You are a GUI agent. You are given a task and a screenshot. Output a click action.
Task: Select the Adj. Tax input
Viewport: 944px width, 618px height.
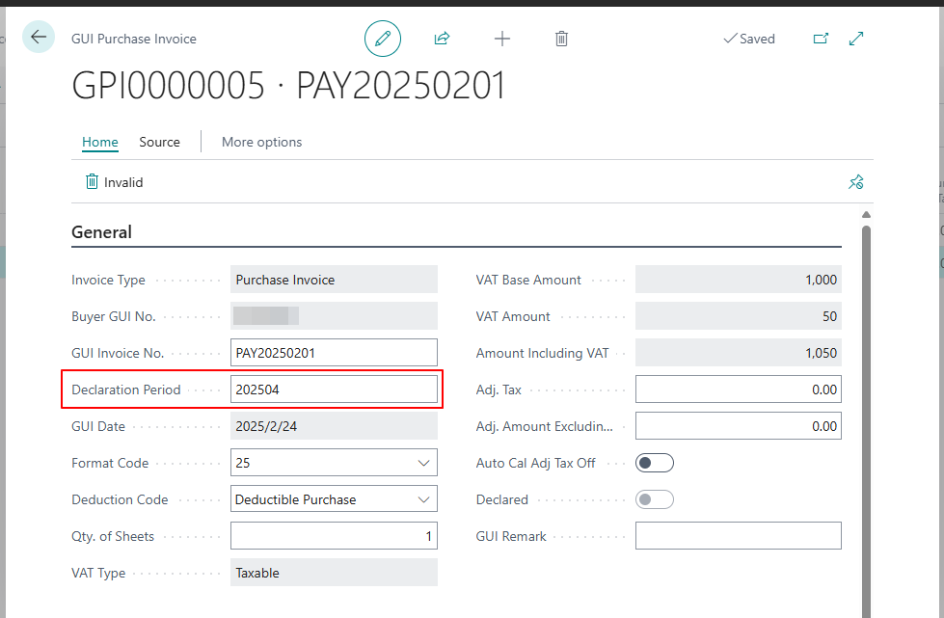738,390
